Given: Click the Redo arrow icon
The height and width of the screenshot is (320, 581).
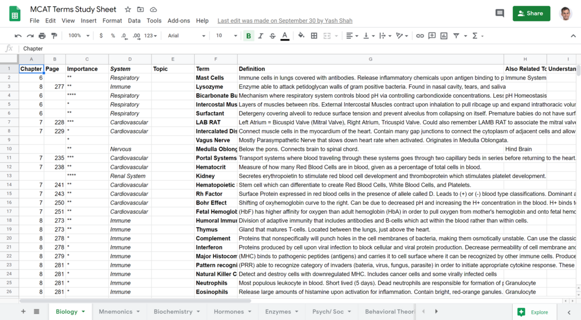Looking at the screenshot, I should (30, 36).
